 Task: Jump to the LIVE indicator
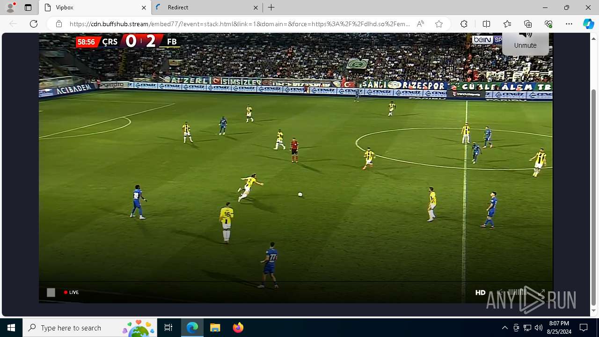71,292
